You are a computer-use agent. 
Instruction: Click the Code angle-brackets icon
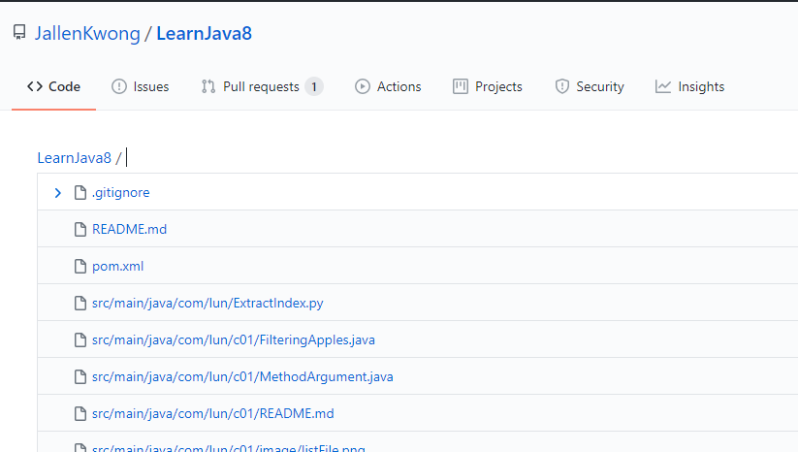(35, 86)
